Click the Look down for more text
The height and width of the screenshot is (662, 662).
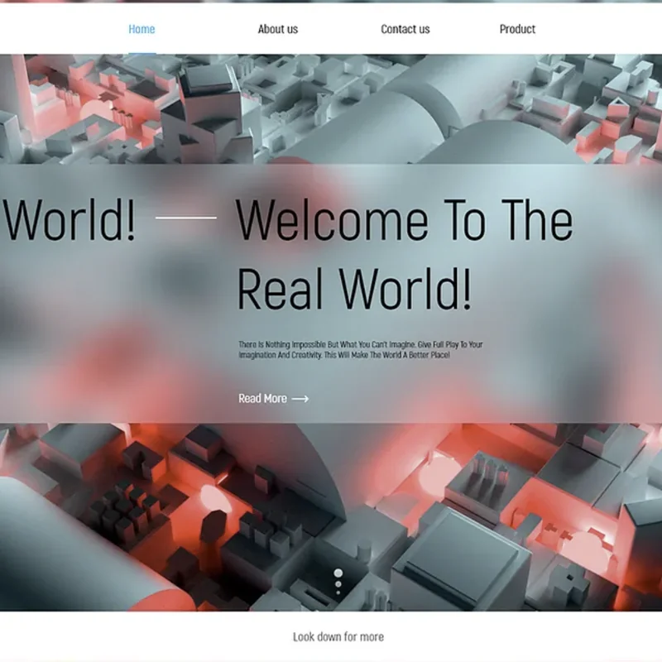(x=338, y=637)
